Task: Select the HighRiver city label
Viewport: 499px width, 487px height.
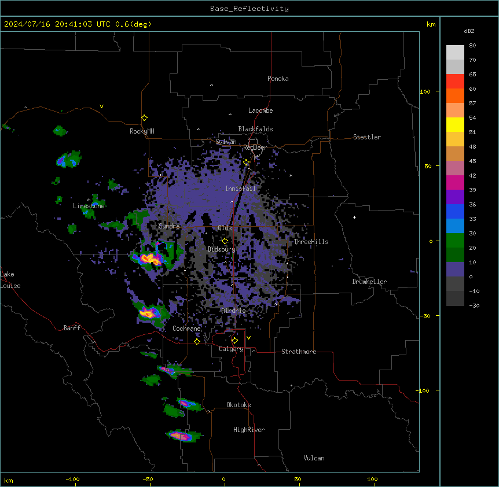Action: pyautogui.click(x=249, y=430)
